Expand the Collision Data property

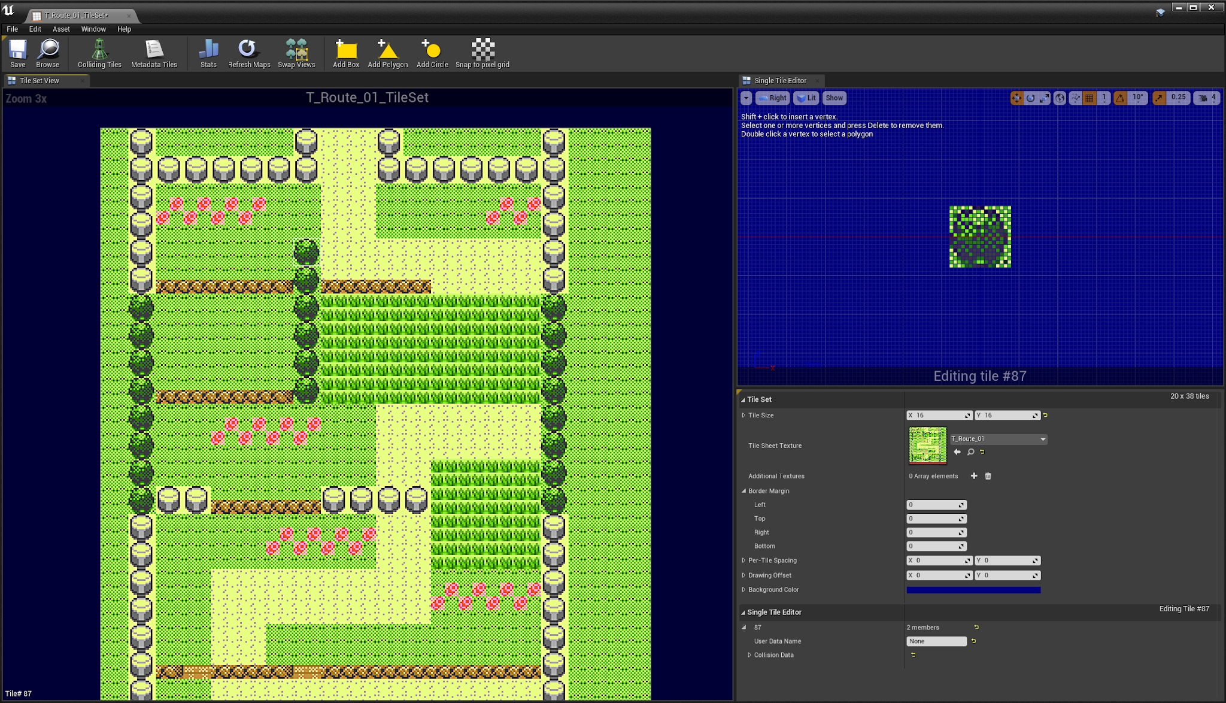(749, 655)
